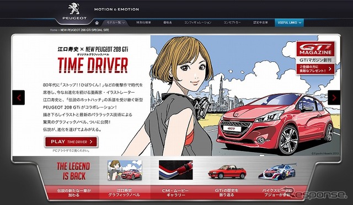Screen dimensions: 353x205
Task: Open the GTiの歴史を振り返る tab
Action: [x=227, y=193]
